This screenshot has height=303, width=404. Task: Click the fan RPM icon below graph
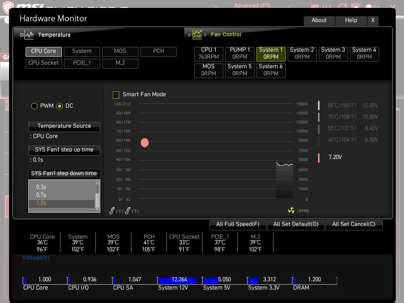(x=291, y=211)
